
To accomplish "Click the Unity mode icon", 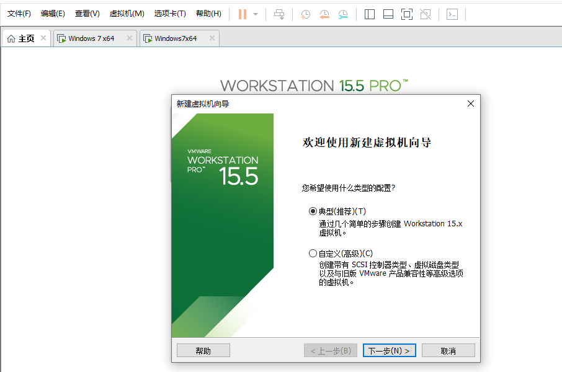I will coord(426,14).
